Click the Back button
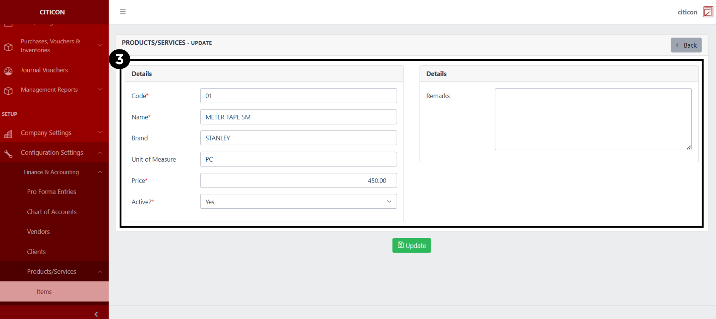This screenshot has height=319, width=716. click(x=686, y=45)
